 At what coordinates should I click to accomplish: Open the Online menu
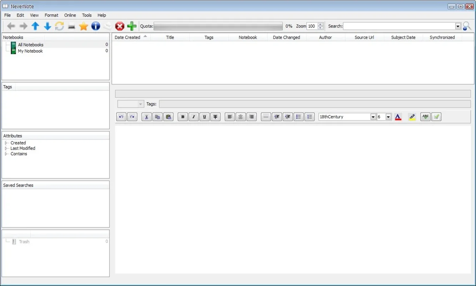click(70, 15)
